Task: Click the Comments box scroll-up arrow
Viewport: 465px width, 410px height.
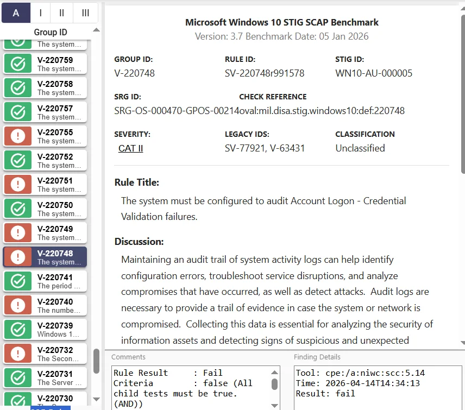Action: 275,373
